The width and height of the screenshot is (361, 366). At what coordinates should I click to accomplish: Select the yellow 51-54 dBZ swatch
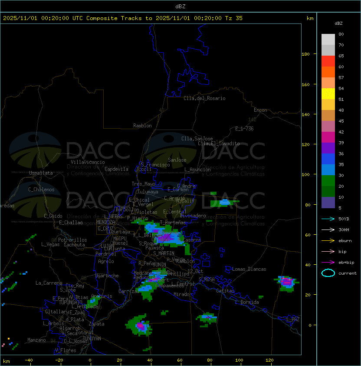click(x=328, y=93)
